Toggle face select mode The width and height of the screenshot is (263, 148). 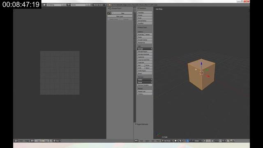tap(210, 141)
